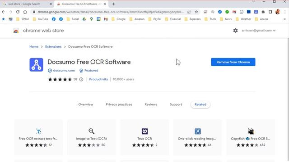Viewport: 289px width, 162px height.
Task: Open the Financial bookmarks folder
Action: (x=173, y=19)
